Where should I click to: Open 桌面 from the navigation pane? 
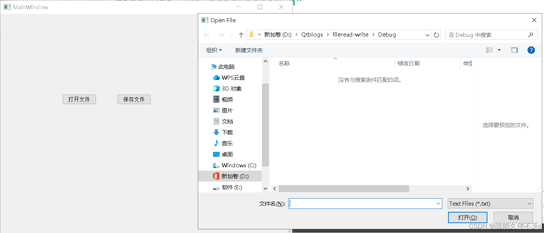(228, 154)
